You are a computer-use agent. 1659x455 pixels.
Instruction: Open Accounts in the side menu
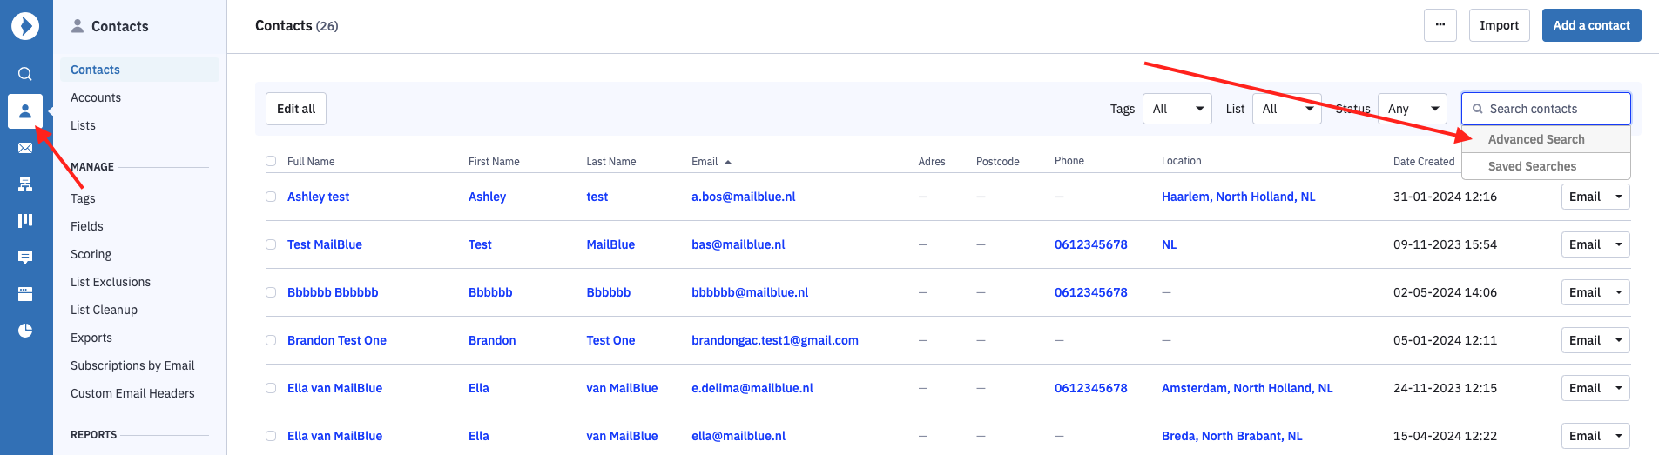96,97
